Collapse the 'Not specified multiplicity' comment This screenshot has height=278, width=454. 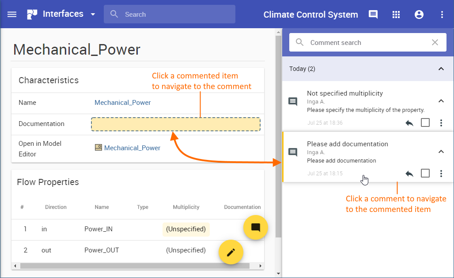point(441,101)
